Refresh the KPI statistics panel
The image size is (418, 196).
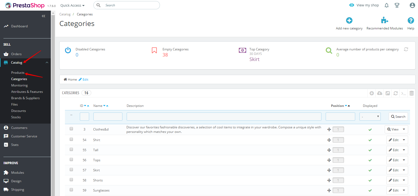(406, 49)
